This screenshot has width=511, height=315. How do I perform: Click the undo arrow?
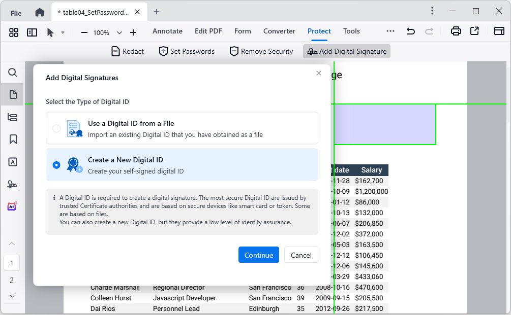coord(411,31)
